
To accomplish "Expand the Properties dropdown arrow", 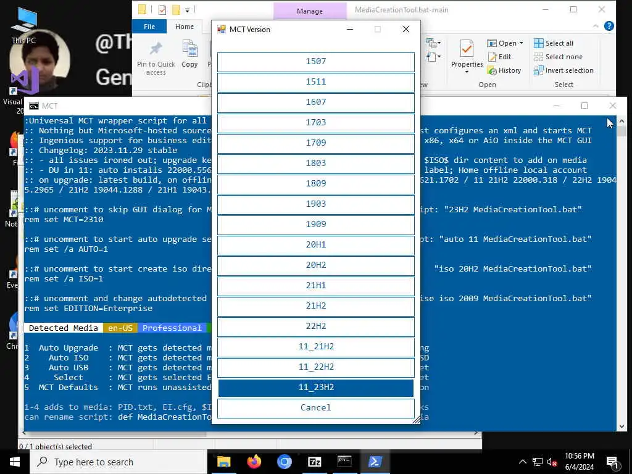I will 467,72.
